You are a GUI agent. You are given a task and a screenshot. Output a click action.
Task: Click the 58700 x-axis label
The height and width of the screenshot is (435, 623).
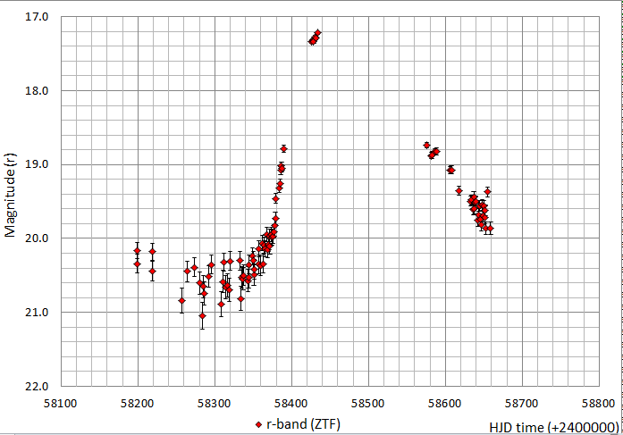click(x=522, y=404)
